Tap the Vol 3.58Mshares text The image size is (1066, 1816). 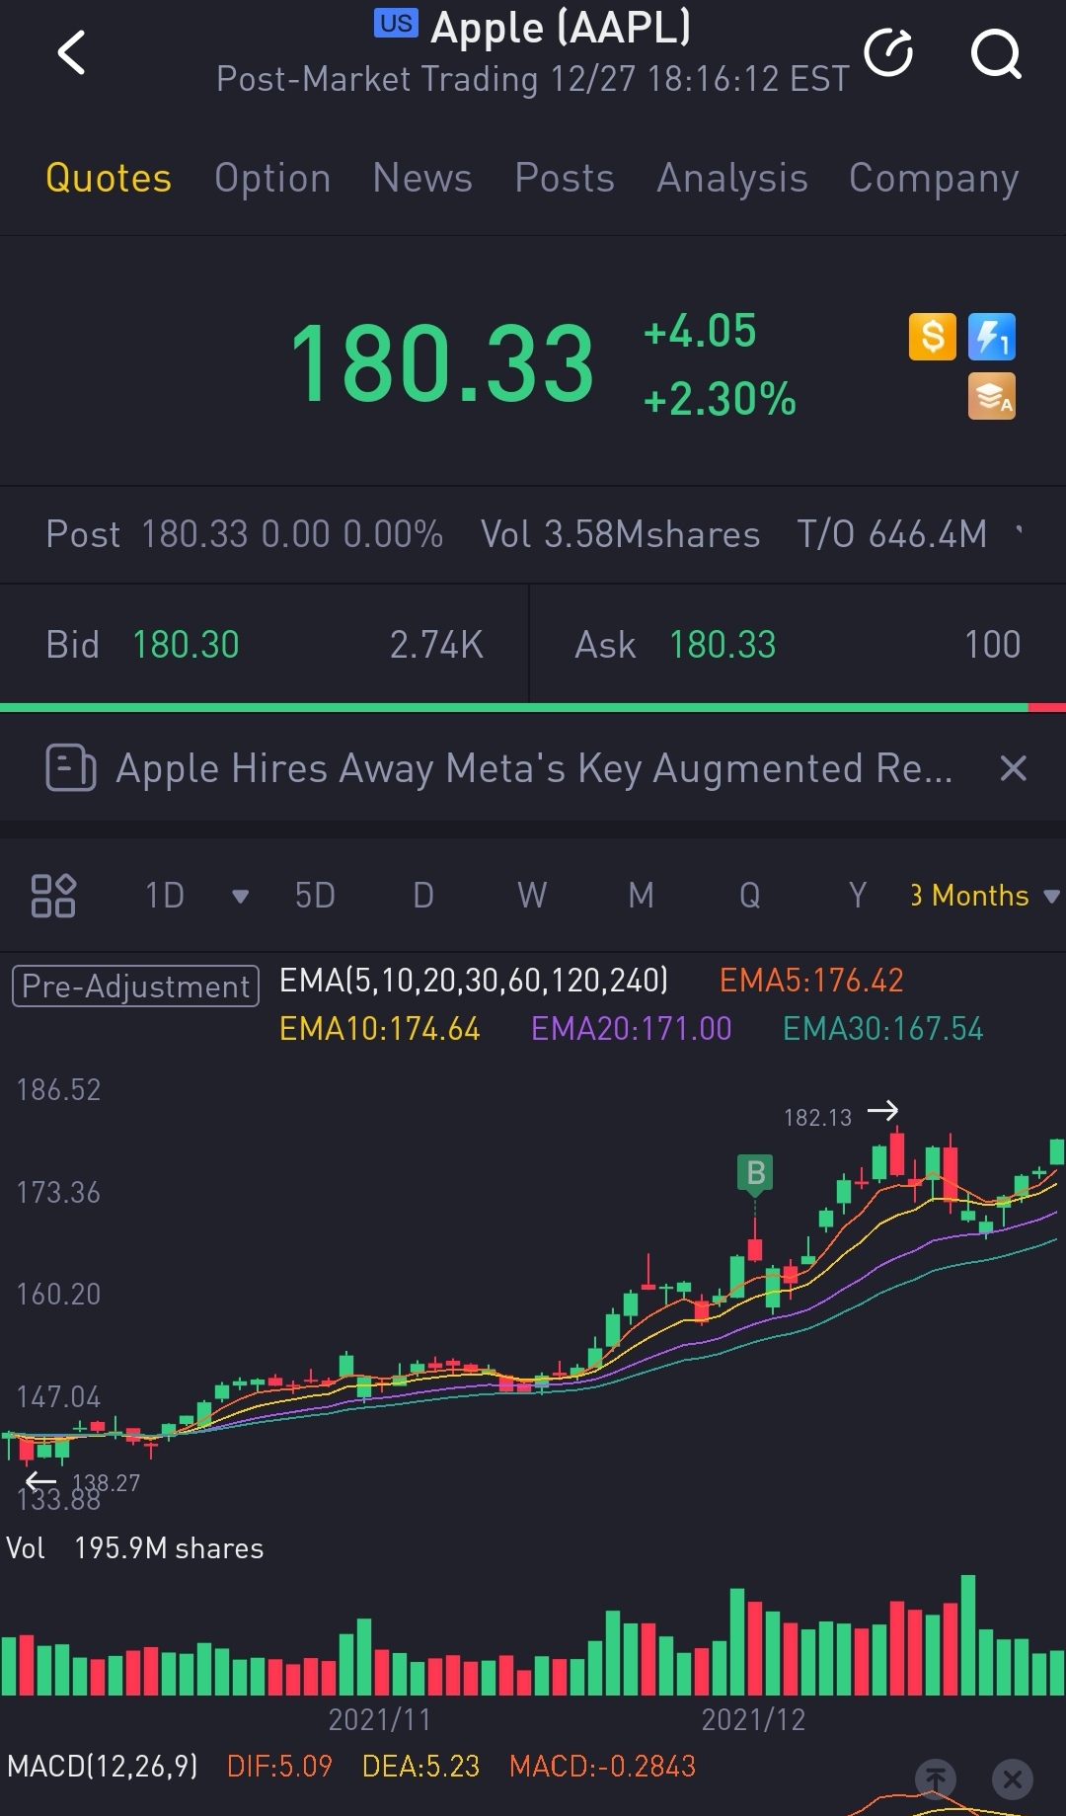[620, 534]
